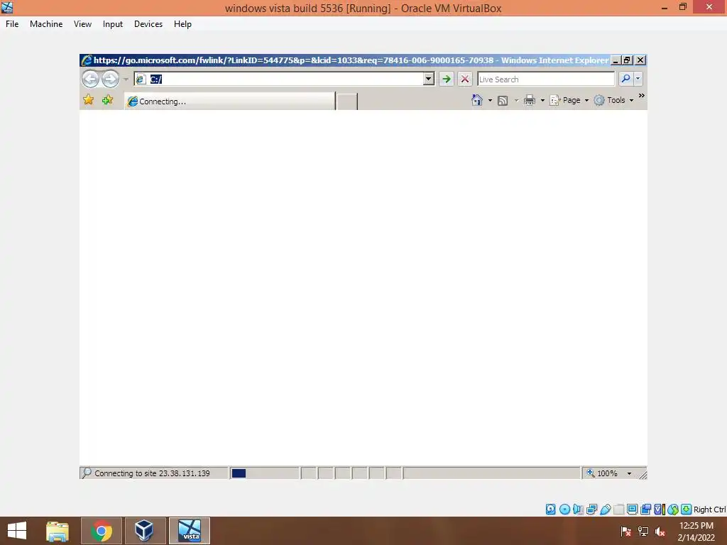Click the search magnifier button
Image resolution: width=727 pixels, height=545 pixels.
[625, 79]
